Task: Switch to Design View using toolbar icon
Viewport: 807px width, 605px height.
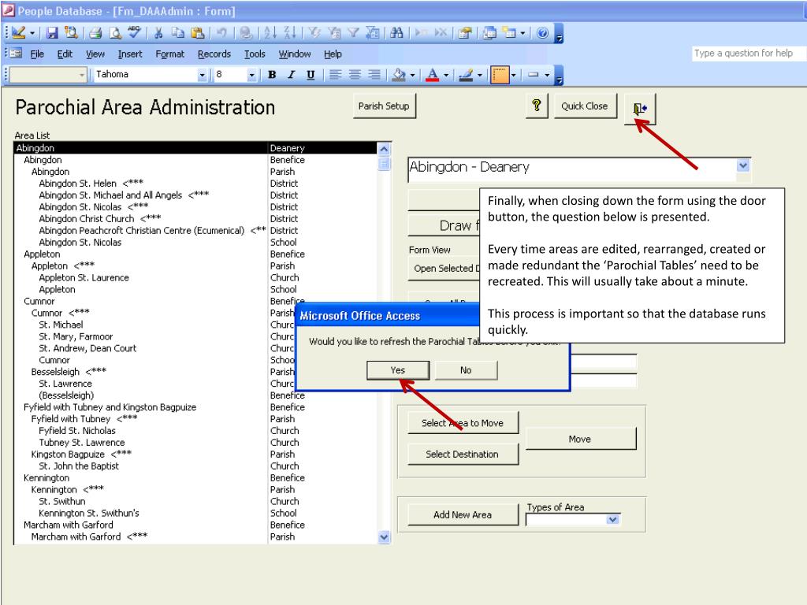Action: pyautogui.click(x=18, y=33)
